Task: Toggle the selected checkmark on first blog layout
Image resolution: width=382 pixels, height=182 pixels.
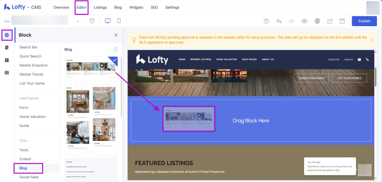Action: [x=114, y=60]
